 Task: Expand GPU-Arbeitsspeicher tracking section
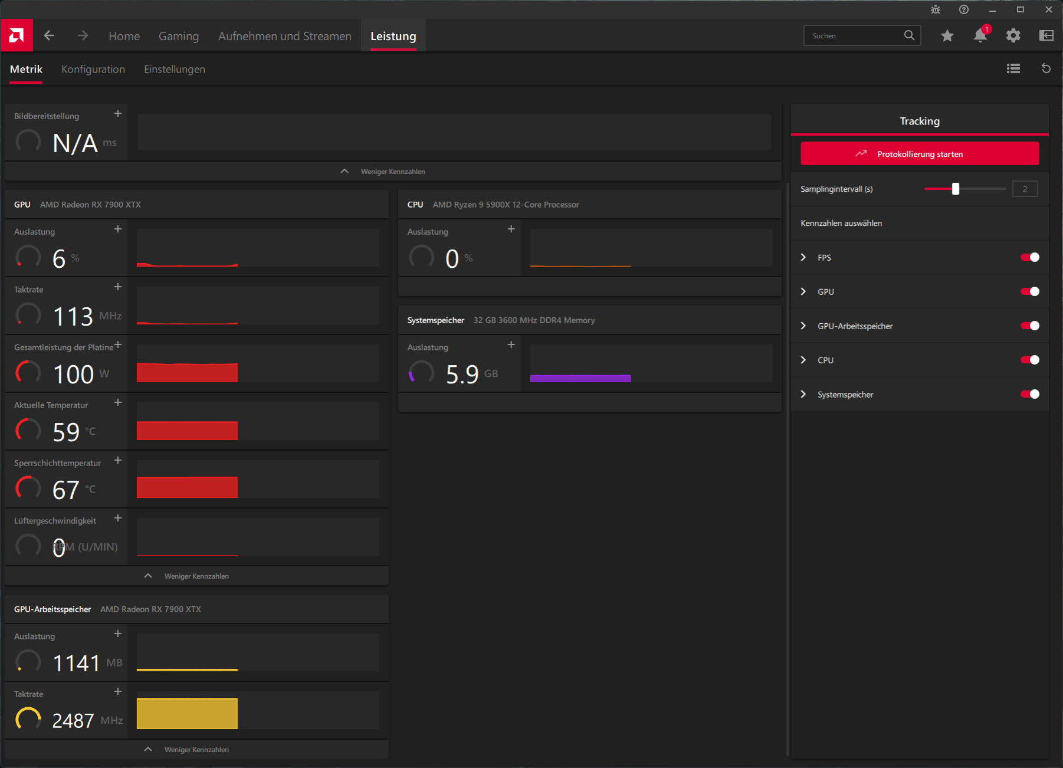click(803, 326)
